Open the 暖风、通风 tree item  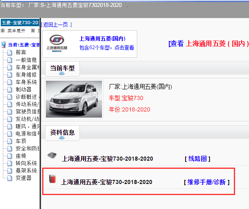coord(27,126)
